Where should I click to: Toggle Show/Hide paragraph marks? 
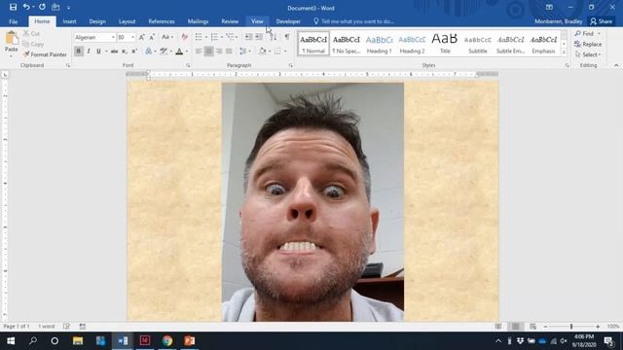(287, 37)
